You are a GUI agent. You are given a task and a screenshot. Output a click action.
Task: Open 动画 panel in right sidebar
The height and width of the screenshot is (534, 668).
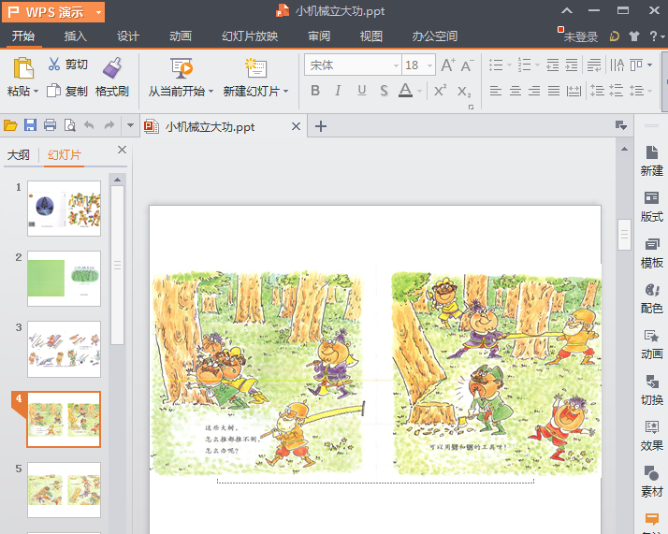coord(651,344)
